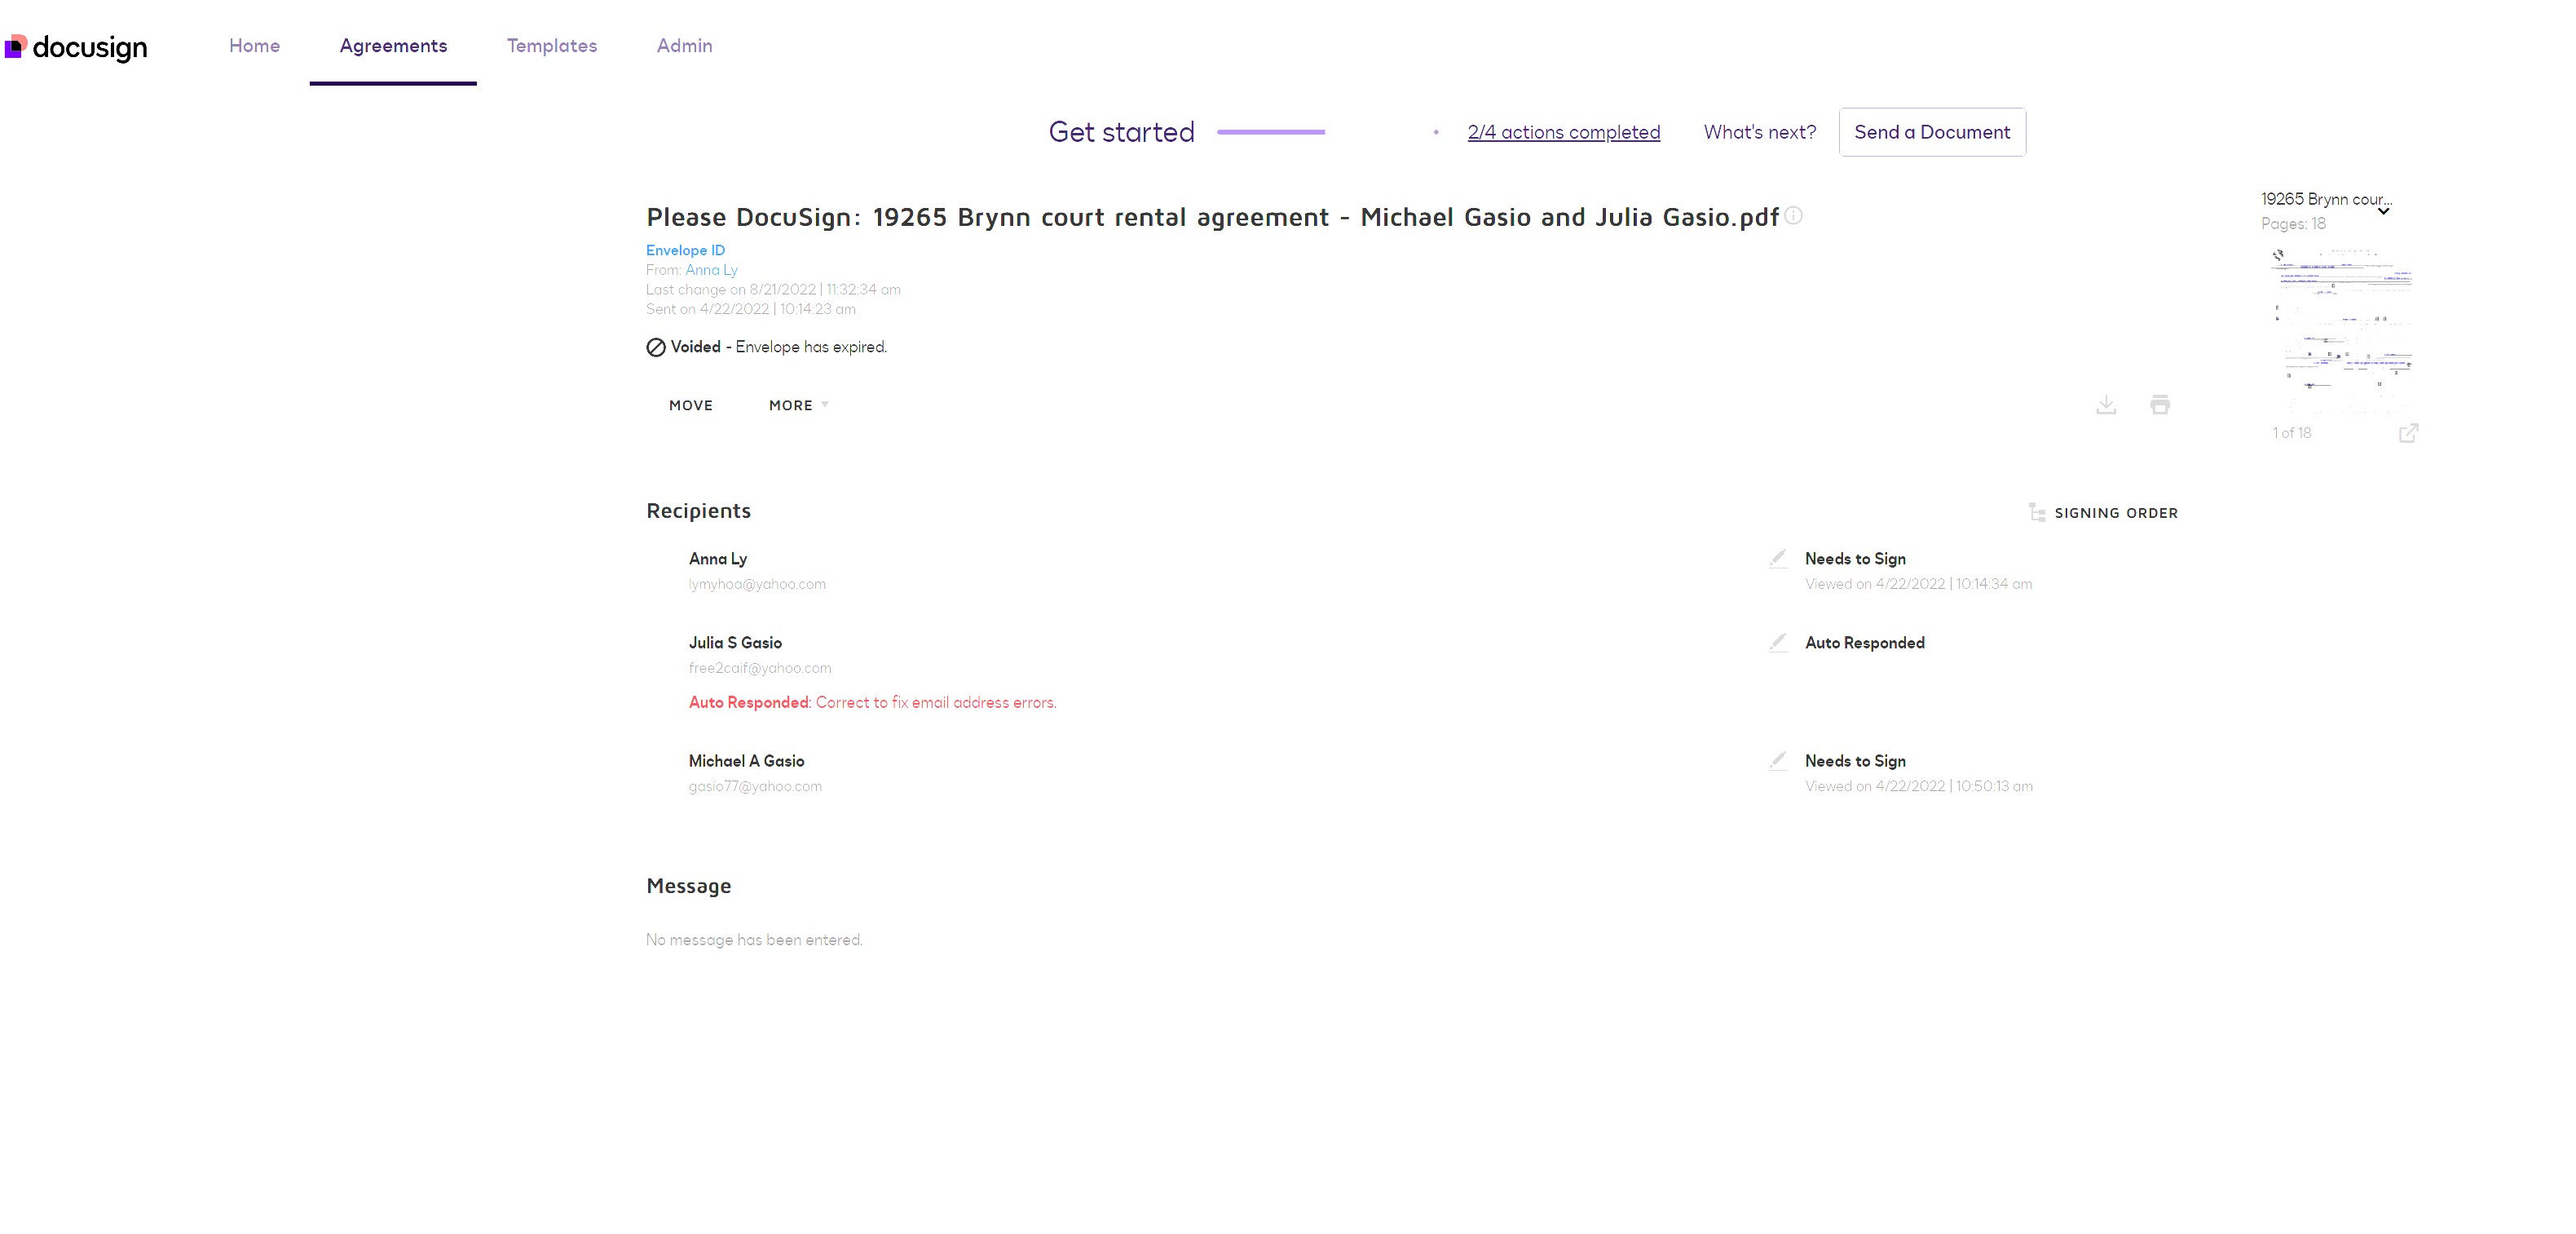Switch to the Templates tab
Viewport: 2576px width, 1234px height.
(x=551, y=46)
